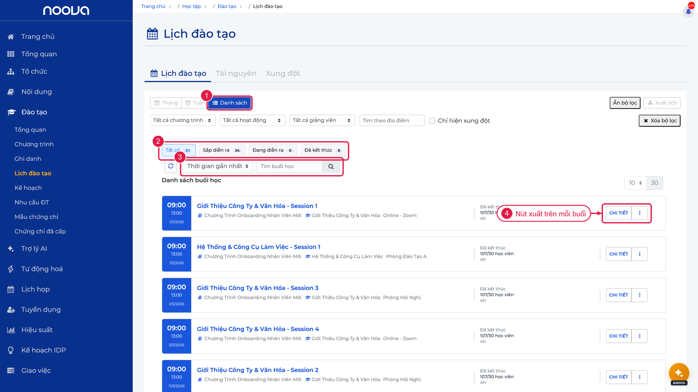The image size is (698, 392).
Task: Open more options for Hệ Thống Session 1
Action: [x=640, y=254]
